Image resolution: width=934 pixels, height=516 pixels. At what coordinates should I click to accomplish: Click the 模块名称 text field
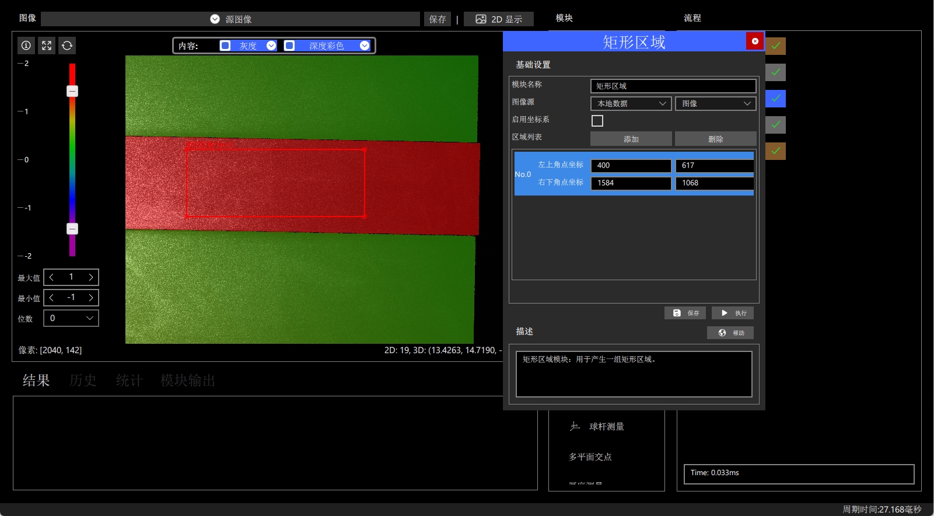[673, 86]
